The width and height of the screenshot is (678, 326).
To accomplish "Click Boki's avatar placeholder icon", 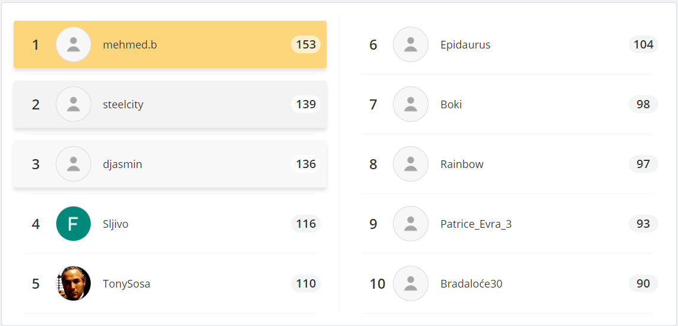I will (411, 105).
